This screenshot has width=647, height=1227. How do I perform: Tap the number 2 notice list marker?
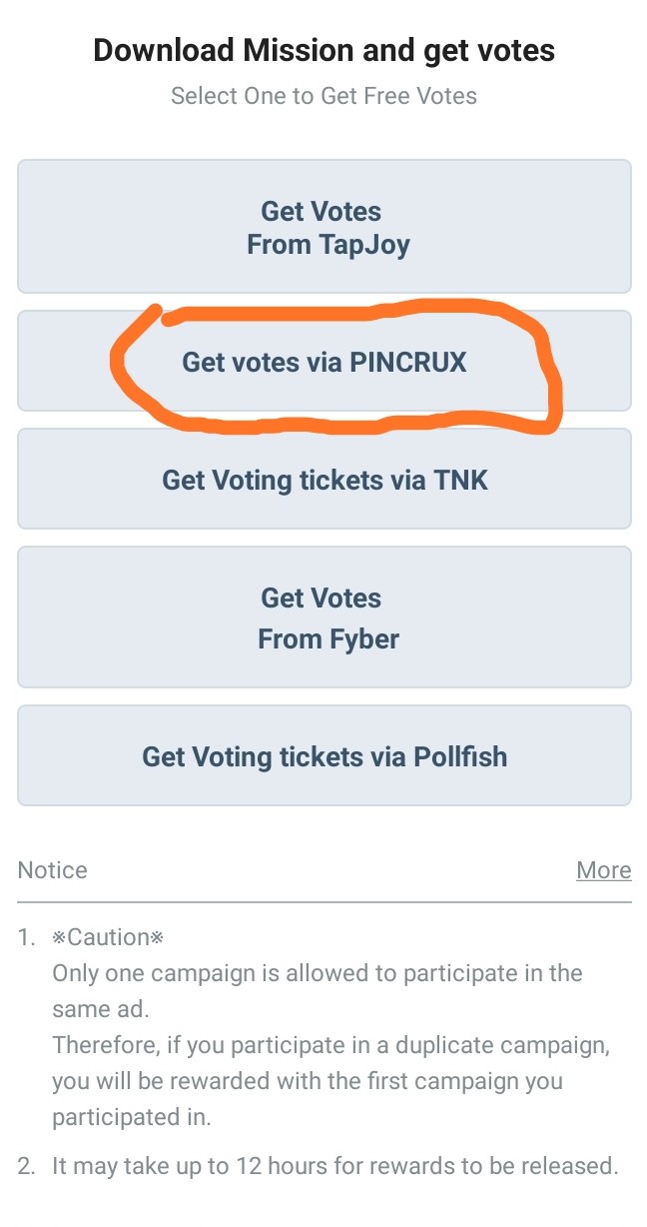point(27,1165)
